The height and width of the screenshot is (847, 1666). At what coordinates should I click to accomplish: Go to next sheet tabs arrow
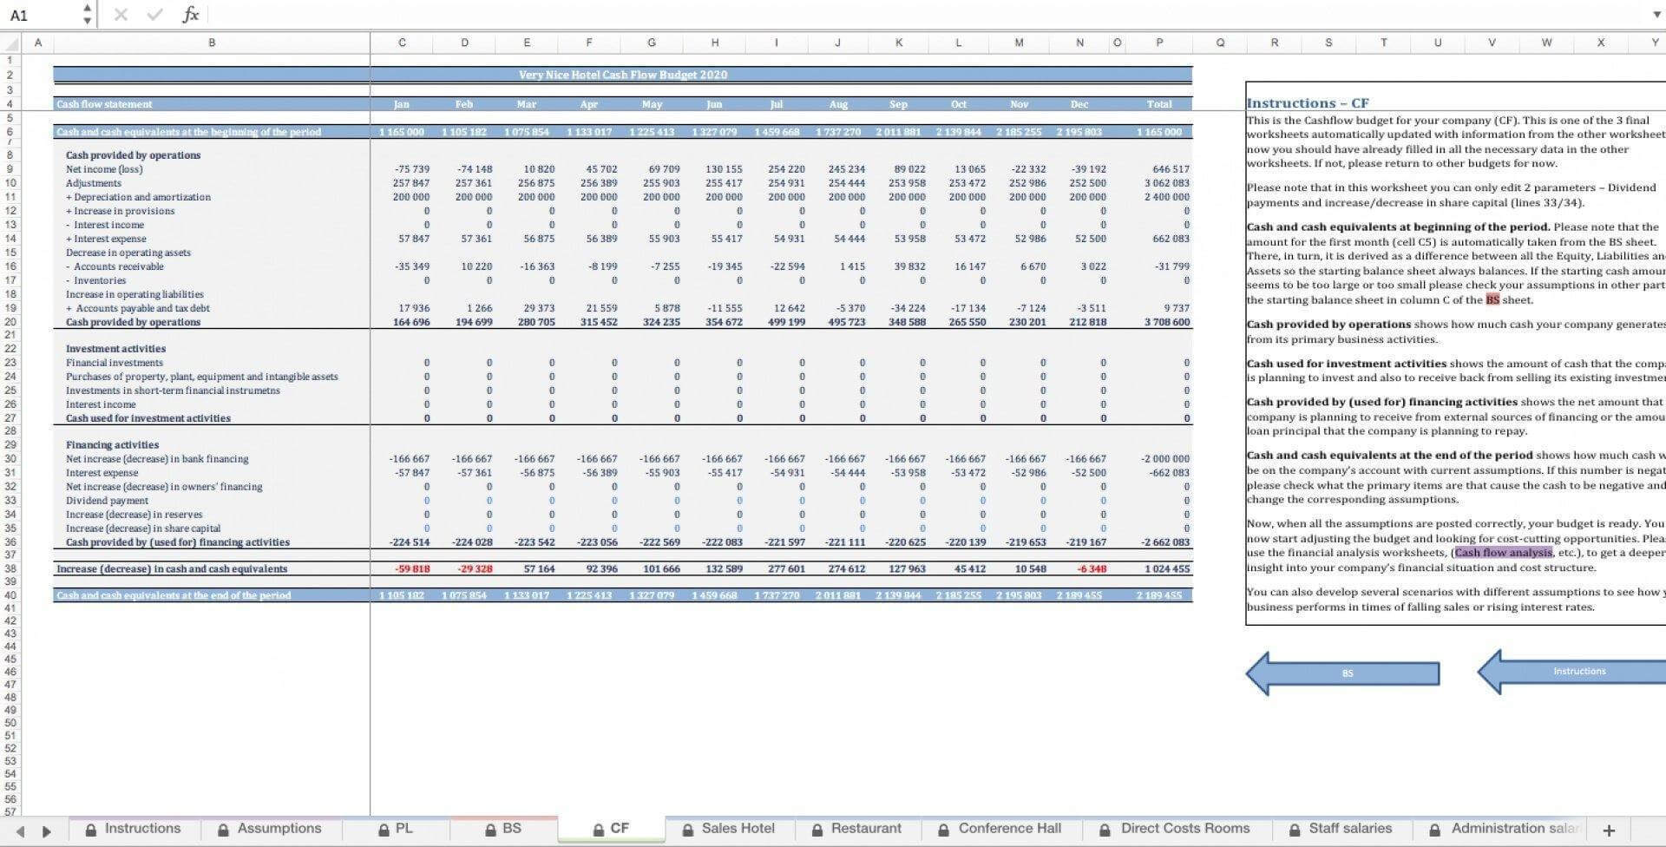coord(47,831)
